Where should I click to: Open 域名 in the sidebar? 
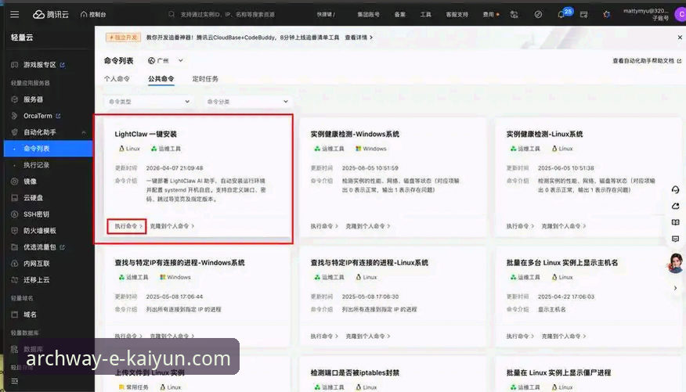point(31,315)
